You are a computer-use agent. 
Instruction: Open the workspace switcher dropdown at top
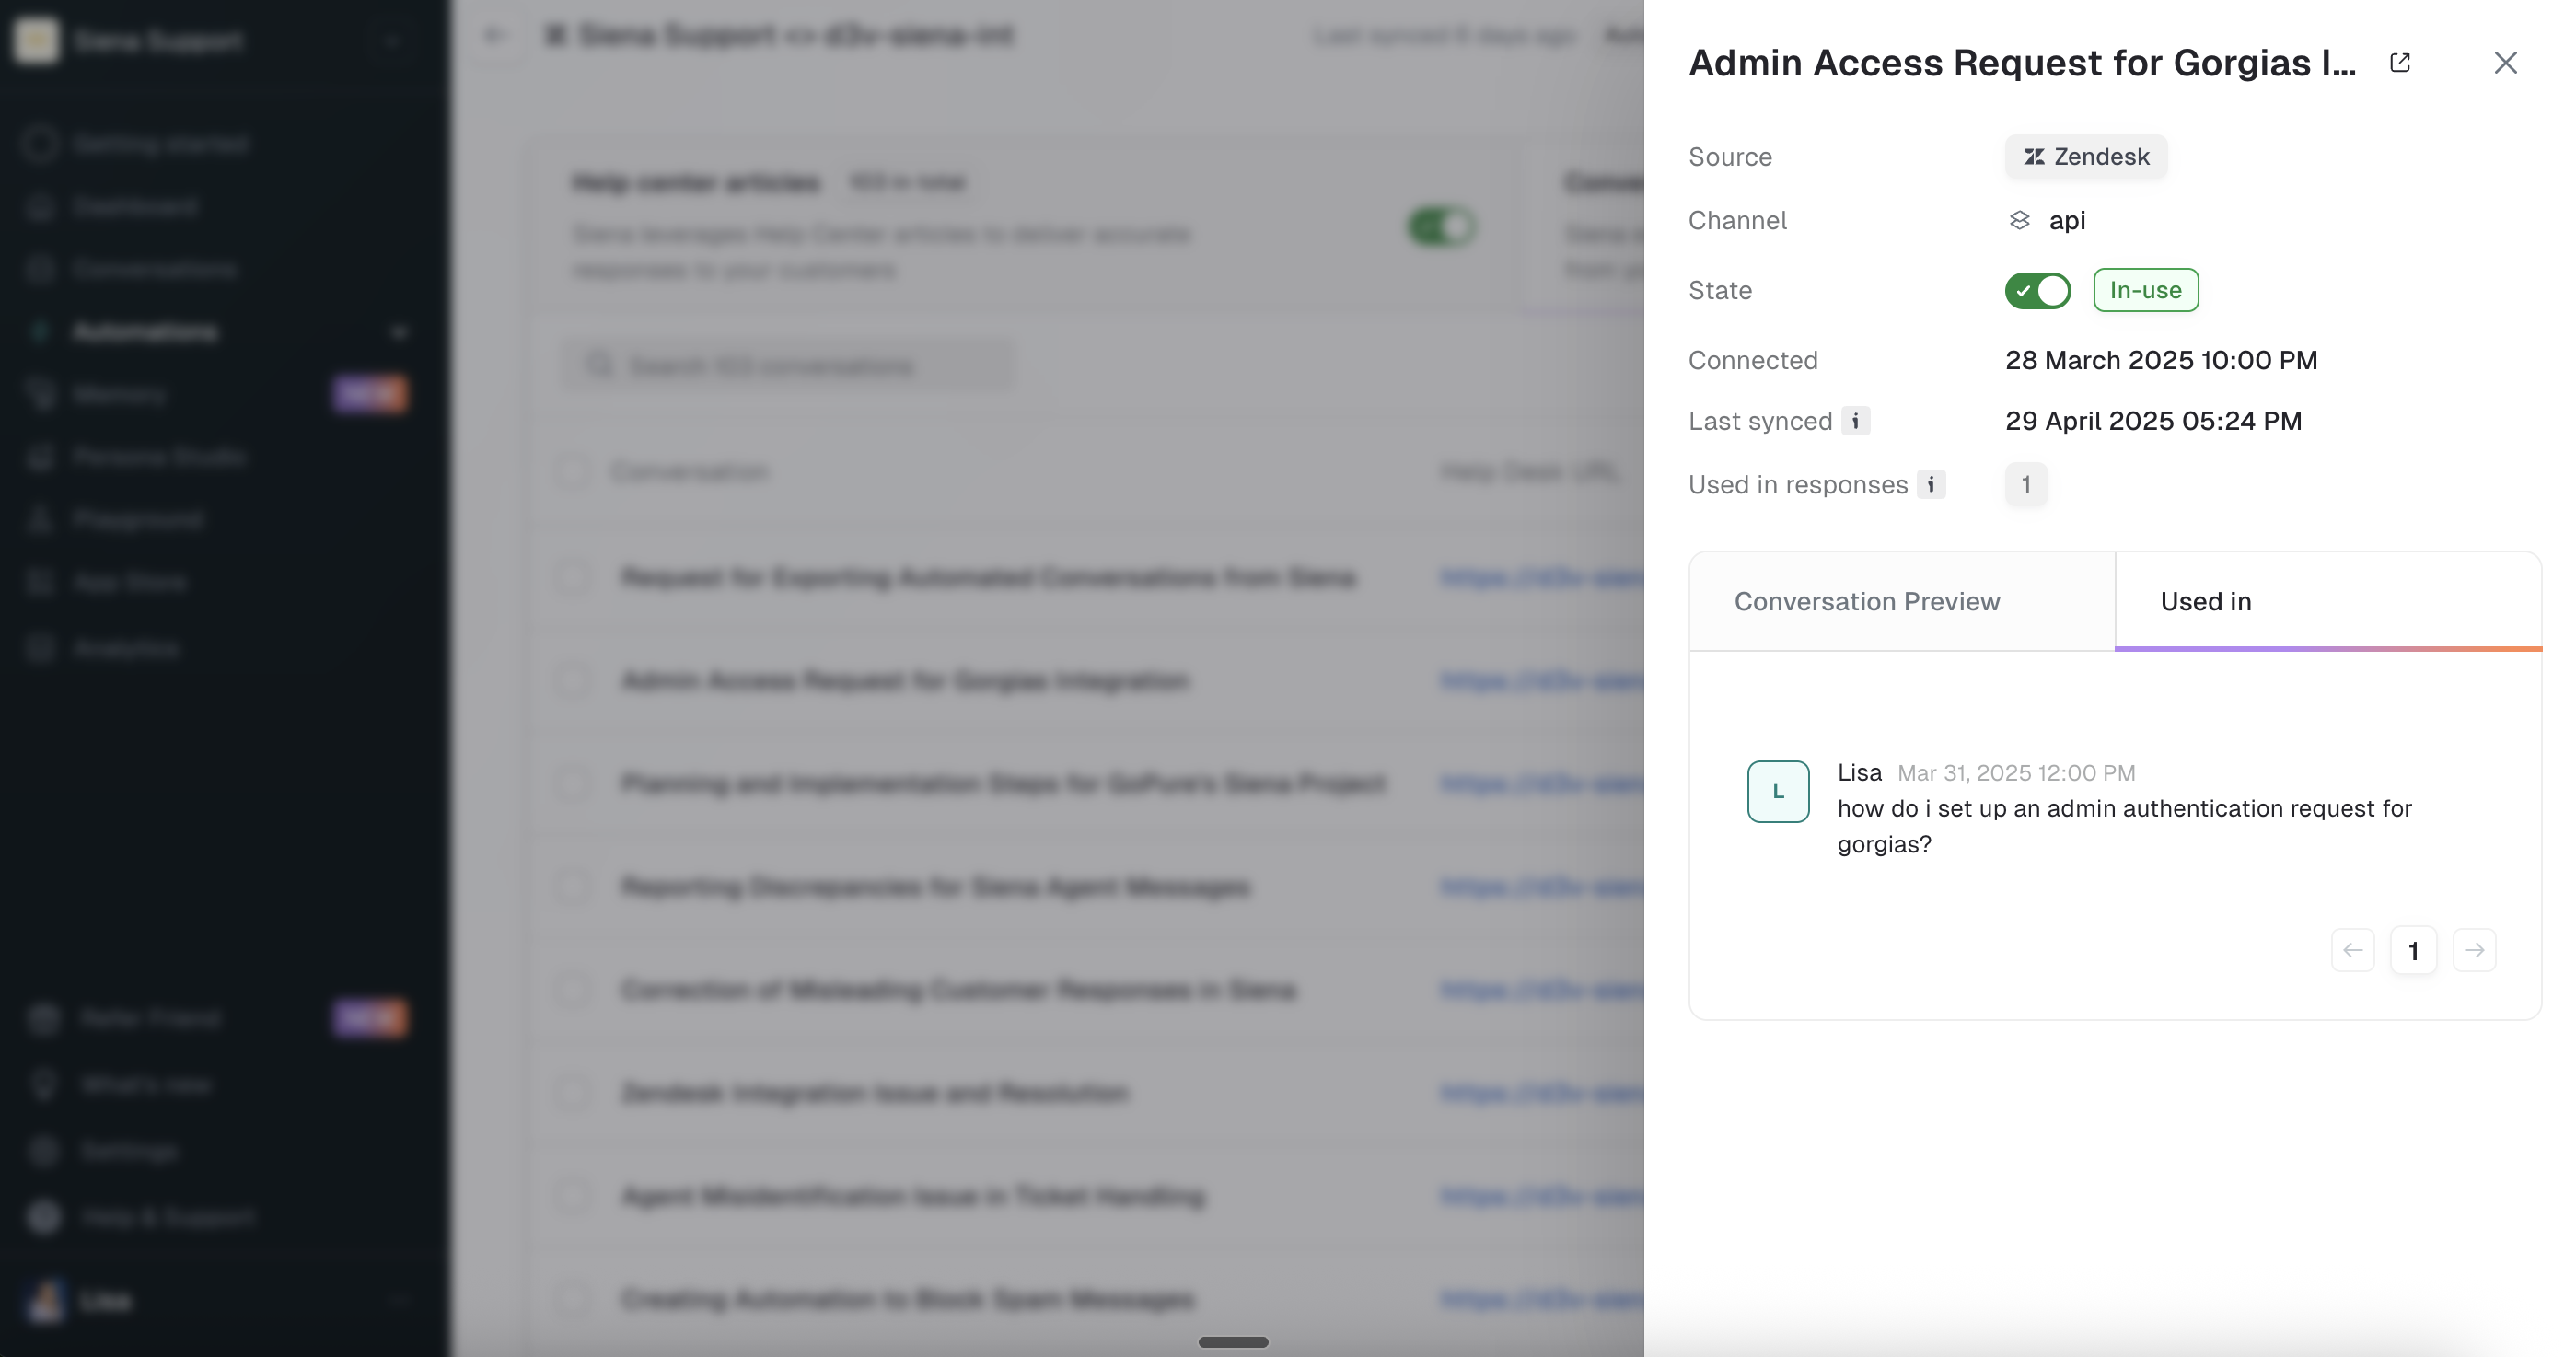(x=393, y=41)
